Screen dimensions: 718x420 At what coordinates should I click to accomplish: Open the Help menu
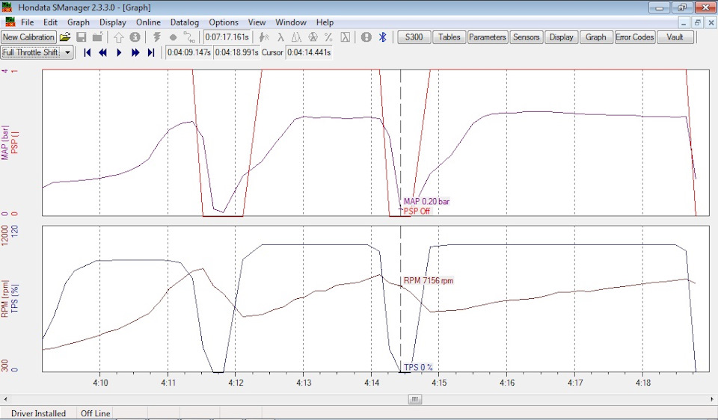point(325,22)
